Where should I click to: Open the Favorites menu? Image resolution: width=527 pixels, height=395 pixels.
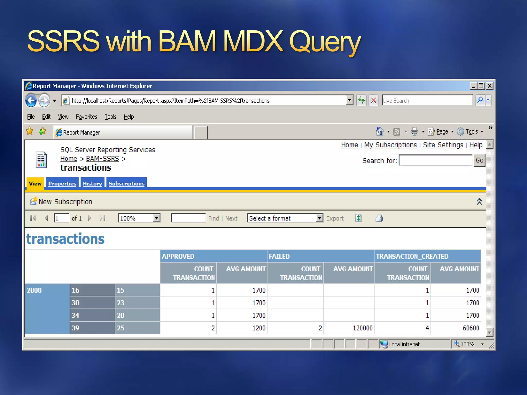[86, 117]
